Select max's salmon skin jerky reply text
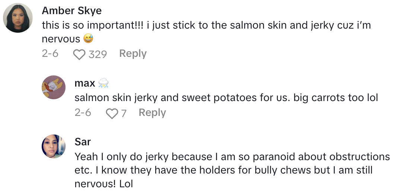This screenshot has width=402, height=191. 226,98
